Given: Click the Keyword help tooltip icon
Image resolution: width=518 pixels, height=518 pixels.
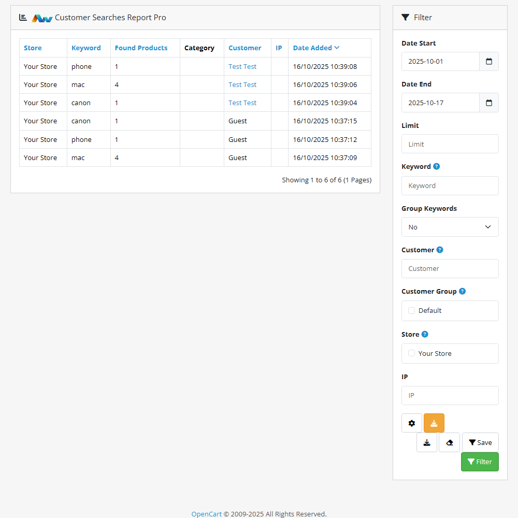Looking at the screenshot, I should [437, 167].
